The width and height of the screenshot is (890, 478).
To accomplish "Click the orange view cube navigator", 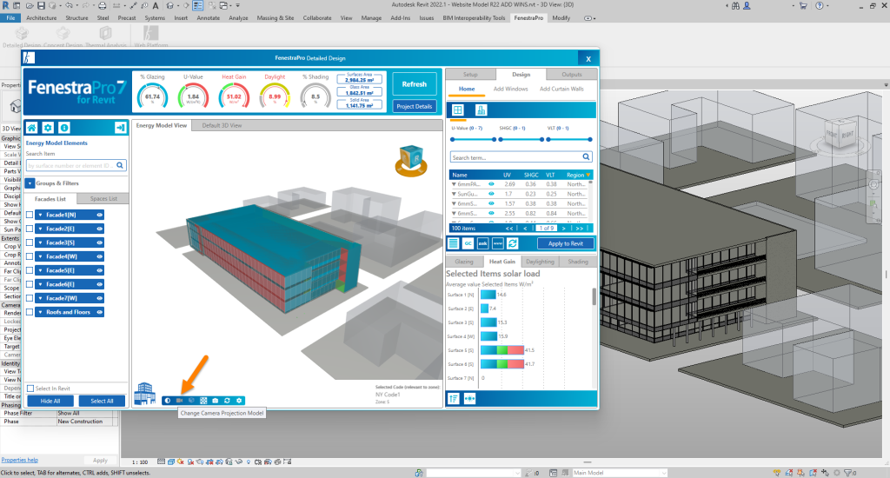I will (411, 160).
